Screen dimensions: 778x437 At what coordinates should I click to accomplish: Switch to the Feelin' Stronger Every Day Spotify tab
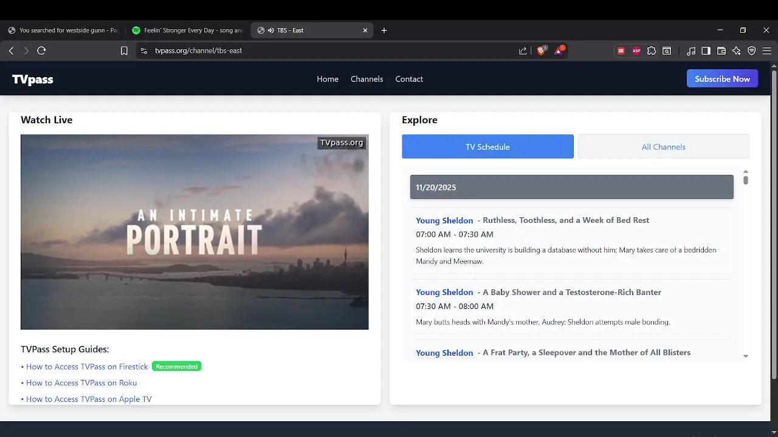tap(188, 30)
